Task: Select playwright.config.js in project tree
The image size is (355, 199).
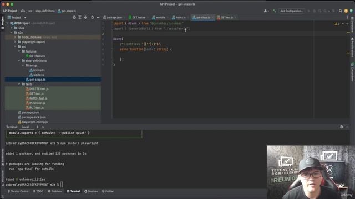Action: click(x=34, y=122)
